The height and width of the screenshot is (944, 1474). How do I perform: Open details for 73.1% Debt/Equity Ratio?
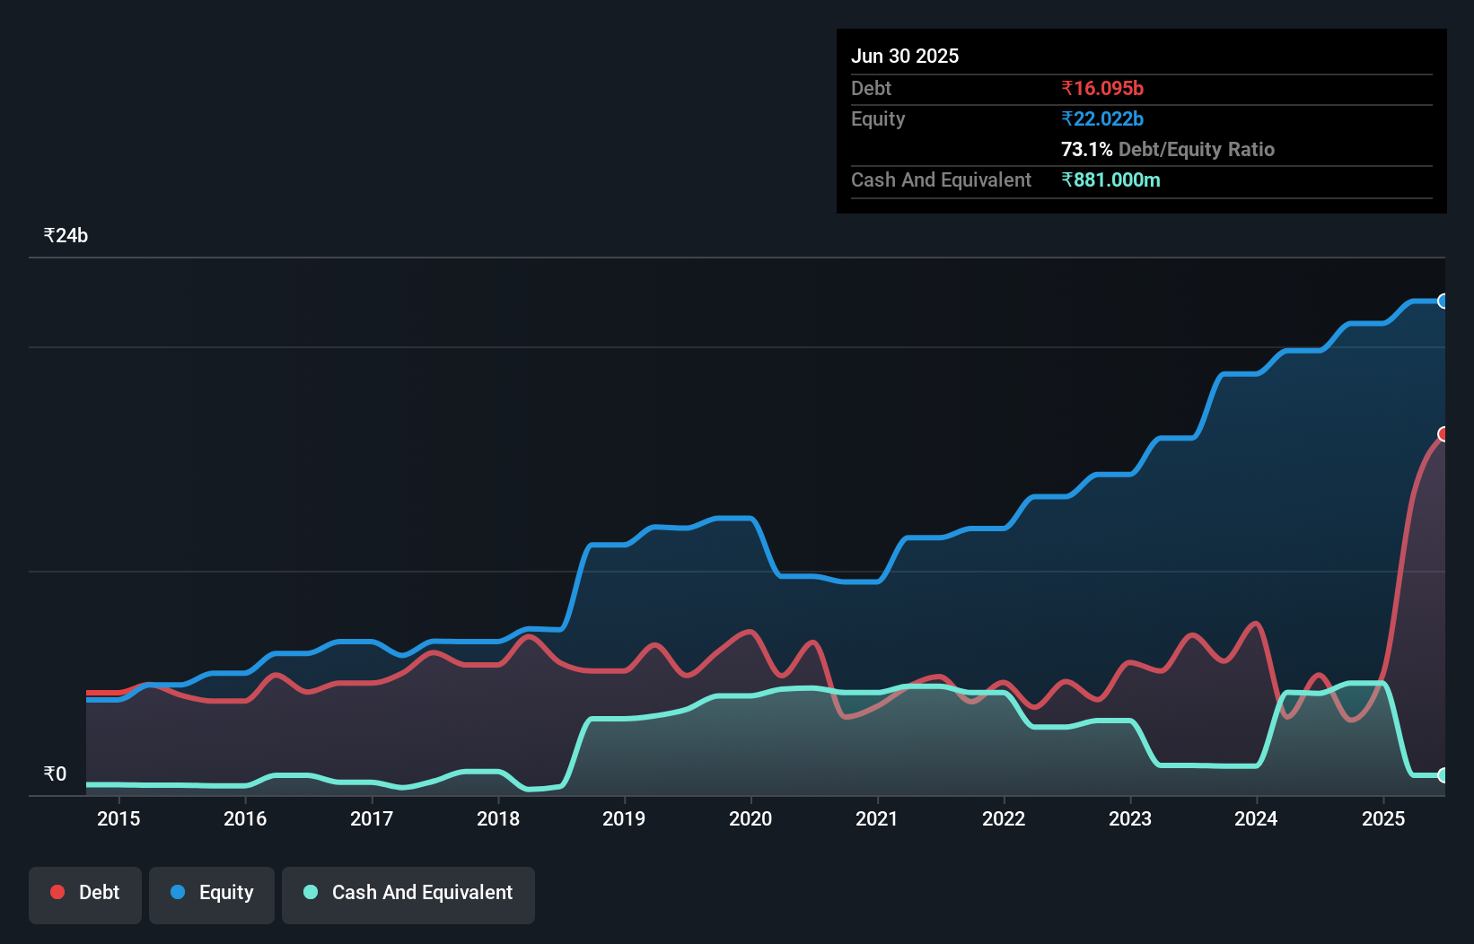click(1167, 150)
